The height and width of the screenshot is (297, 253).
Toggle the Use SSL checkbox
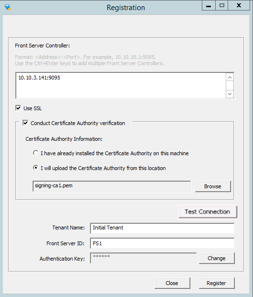pos(18,108)
